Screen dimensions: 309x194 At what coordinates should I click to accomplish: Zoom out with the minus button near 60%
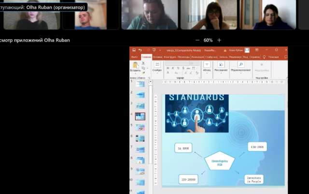(x=197, y=40)
